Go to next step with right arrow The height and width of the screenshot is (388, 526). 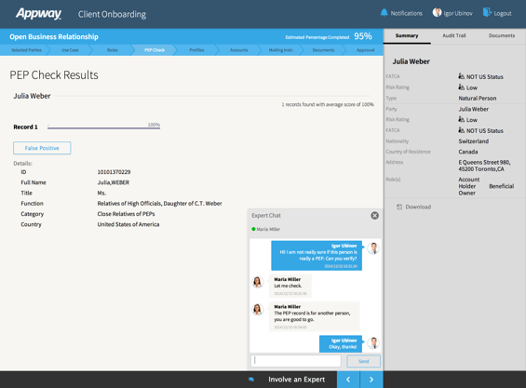pyautogui.click(x=371, y=380)
